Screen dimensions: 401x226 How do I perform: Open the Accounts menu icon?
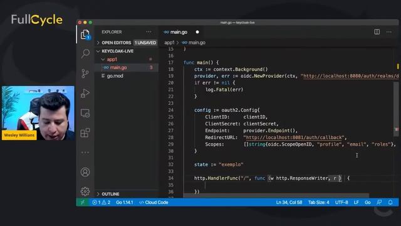85,172
